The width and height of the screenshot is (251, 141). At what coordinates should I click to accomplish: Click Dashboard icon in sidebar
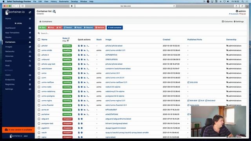click(30, 28)
